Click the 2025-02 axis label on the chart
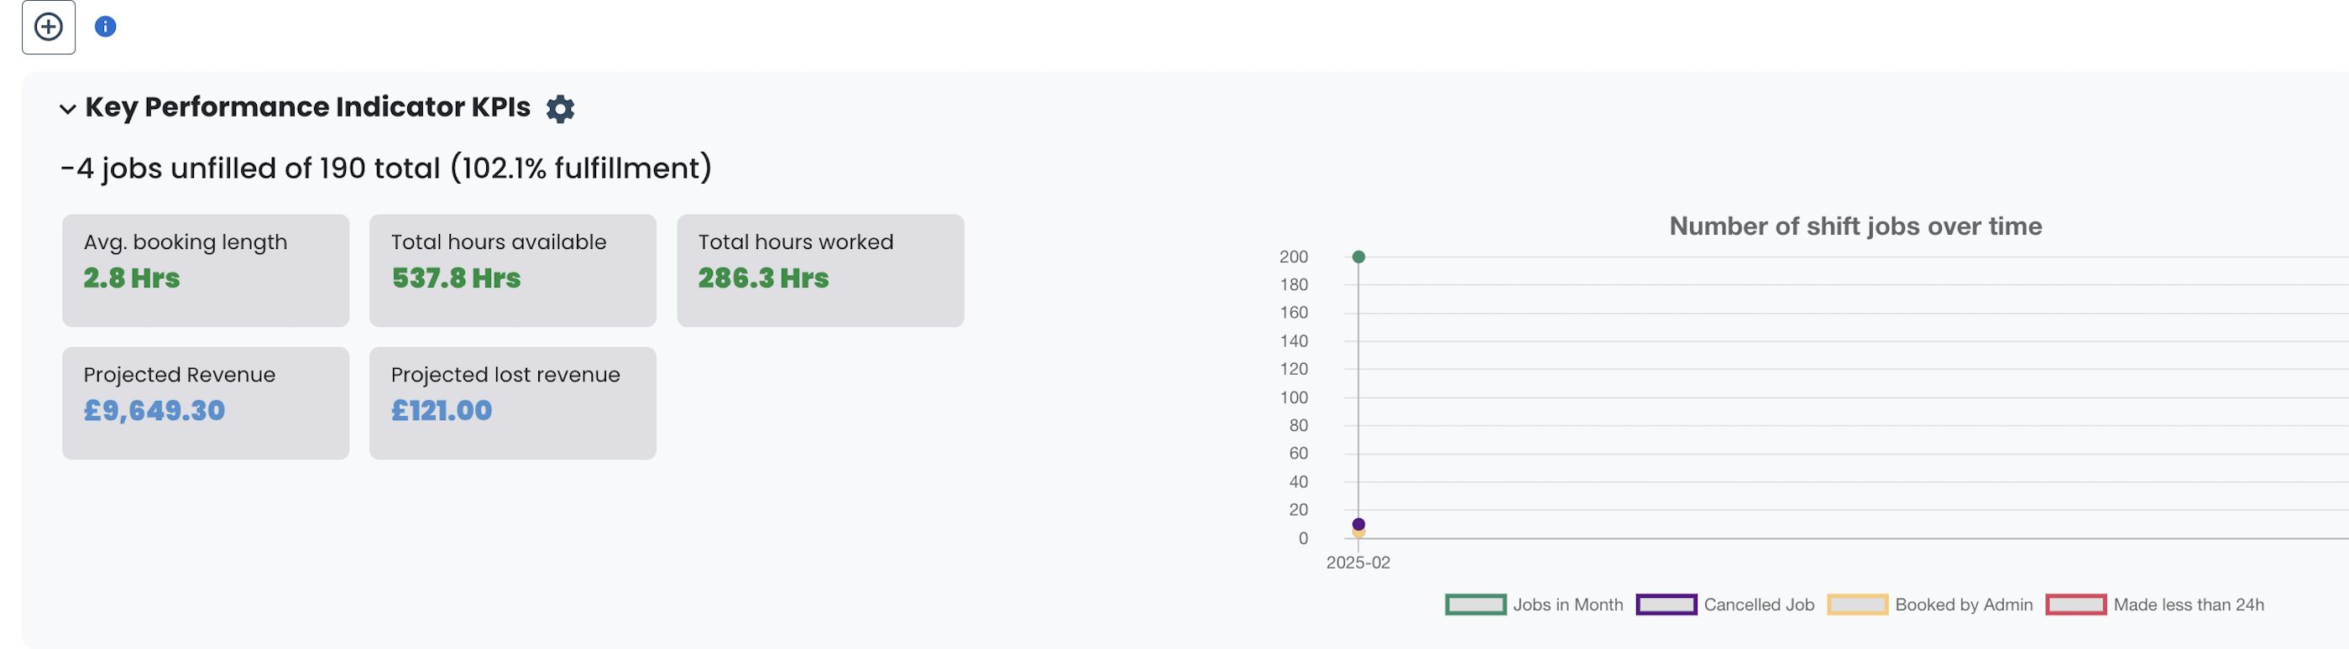The height and width of the screenshot is (649, 2349). click(x=1358, y=563)
